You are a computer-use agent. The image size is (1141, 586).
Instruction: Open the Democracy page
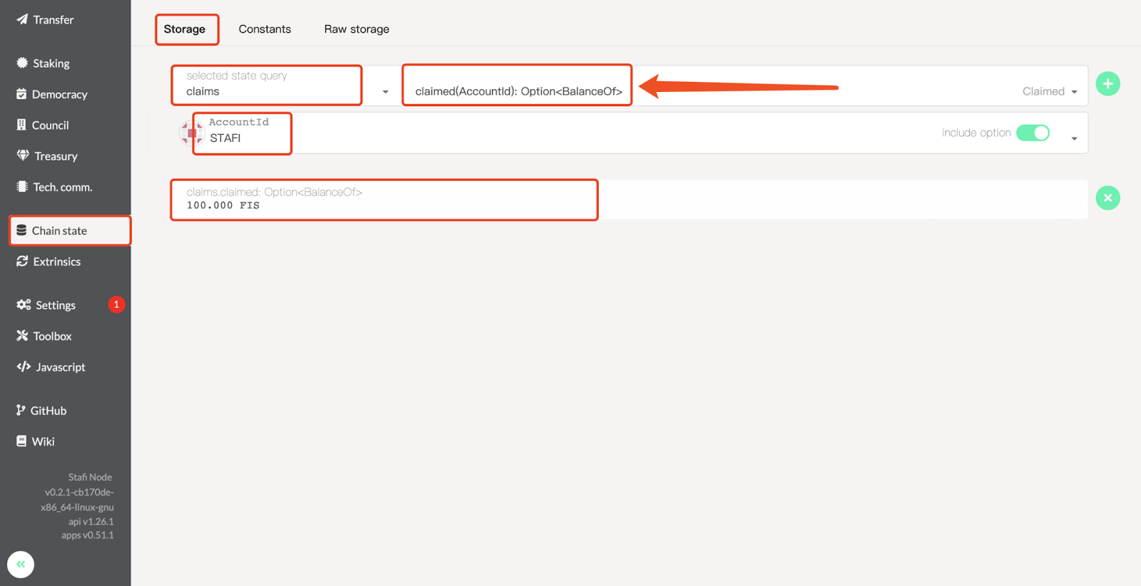point(60,94)
